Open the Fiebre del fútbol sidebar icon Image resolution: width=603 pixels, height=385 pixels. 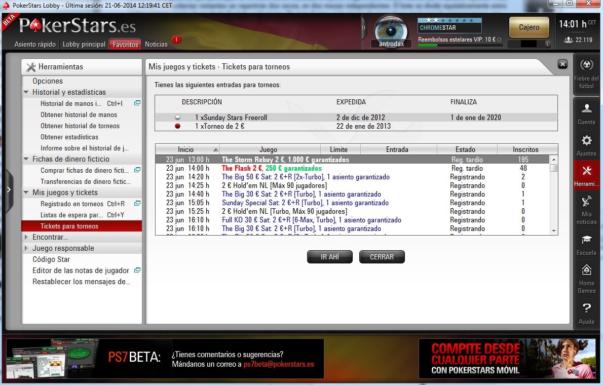pyautogui.click(x=586, y=74)
